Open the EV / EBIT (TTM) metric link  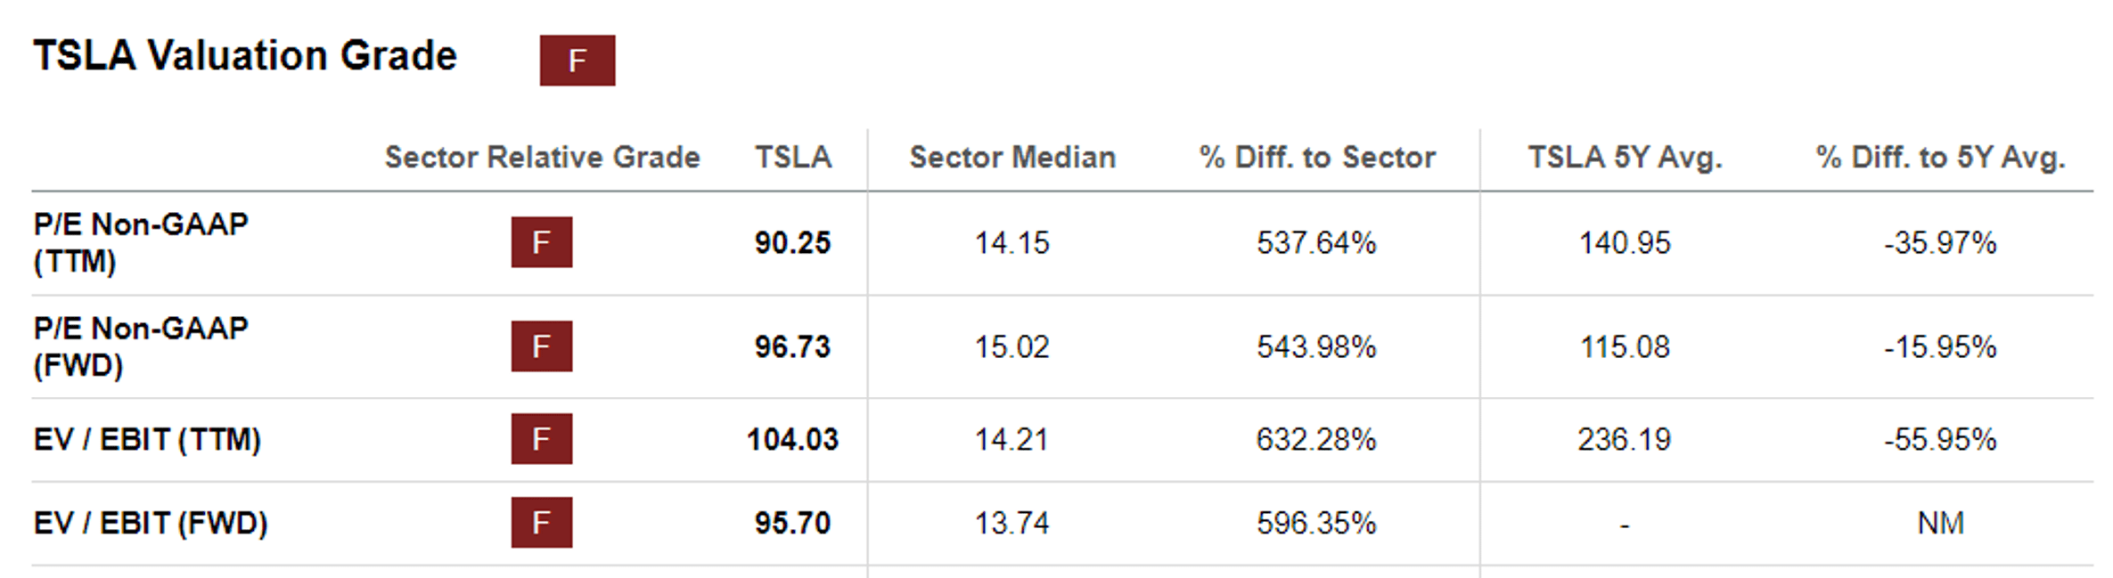[147, 439]
